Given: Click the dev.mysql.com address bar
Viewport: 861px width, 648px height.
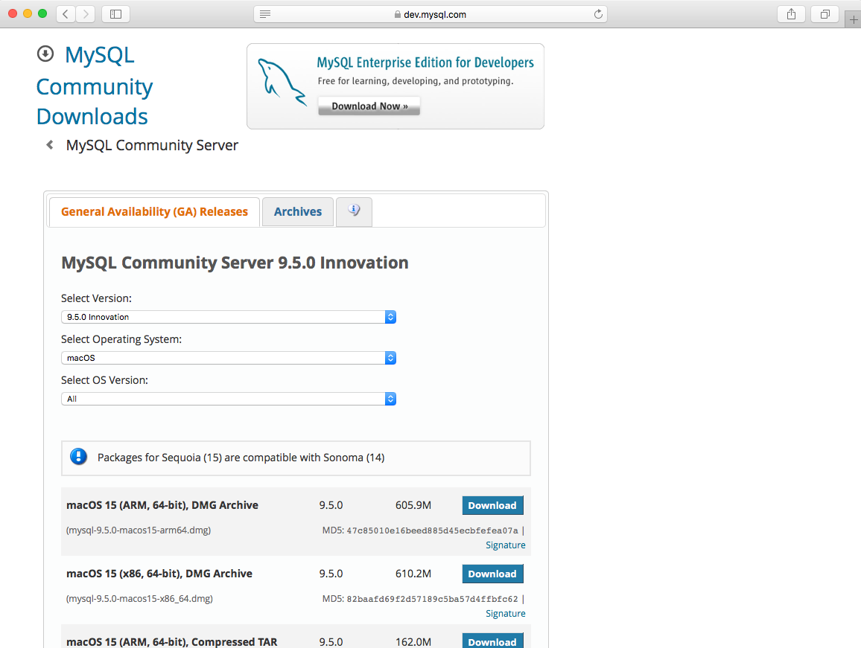Looking at the screenshot, I should point(430,14).
